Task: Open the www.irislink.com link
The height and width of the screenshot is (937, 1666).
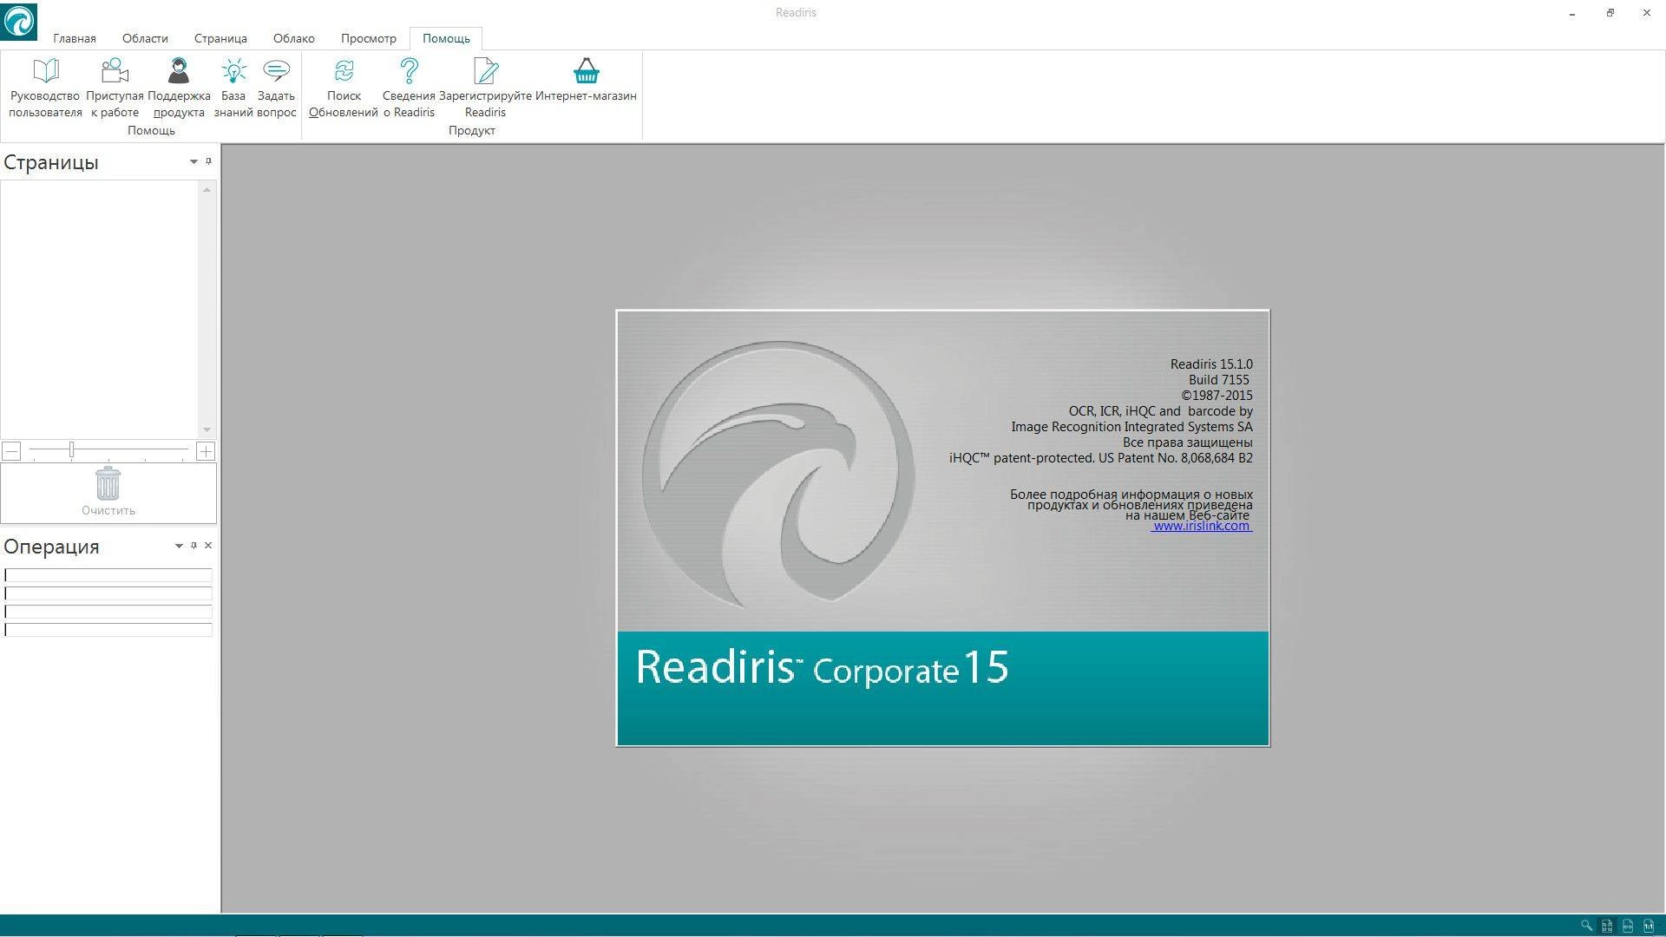Action: coord(1202,526)
